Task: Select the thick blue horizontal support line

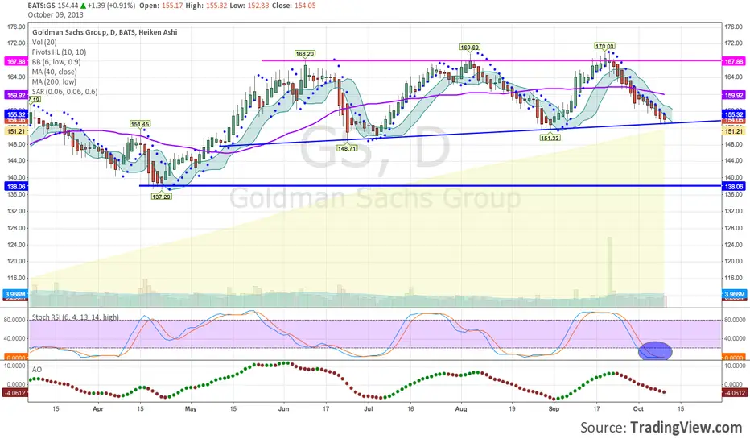Action: pos(430,186)
